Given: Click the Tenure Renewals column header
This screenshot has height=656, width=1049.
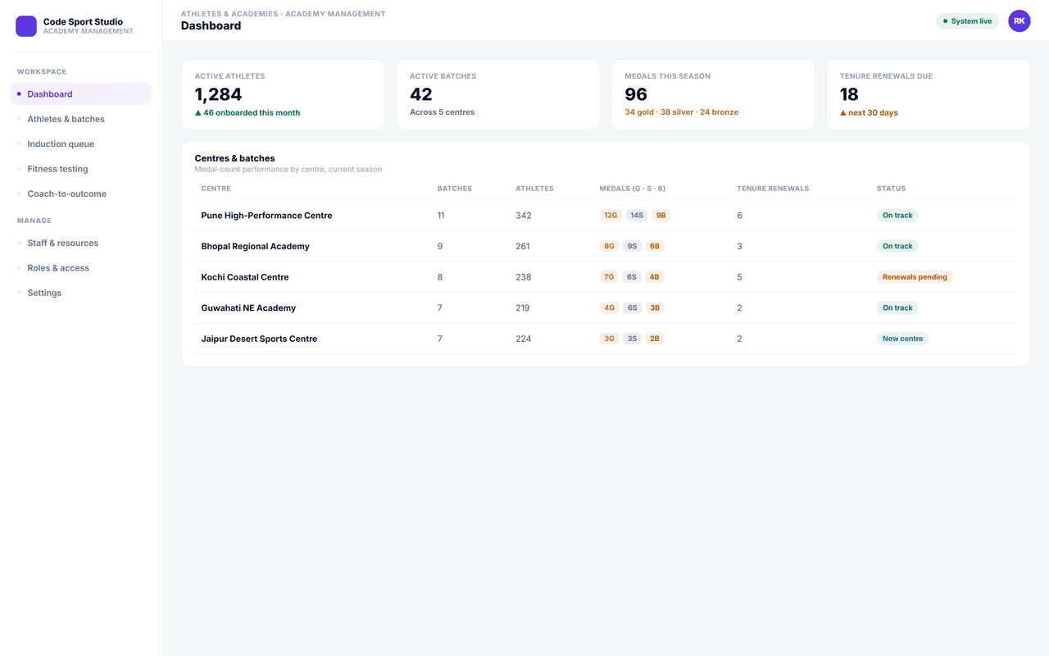Looking at the screenshot, I should 773,189.
